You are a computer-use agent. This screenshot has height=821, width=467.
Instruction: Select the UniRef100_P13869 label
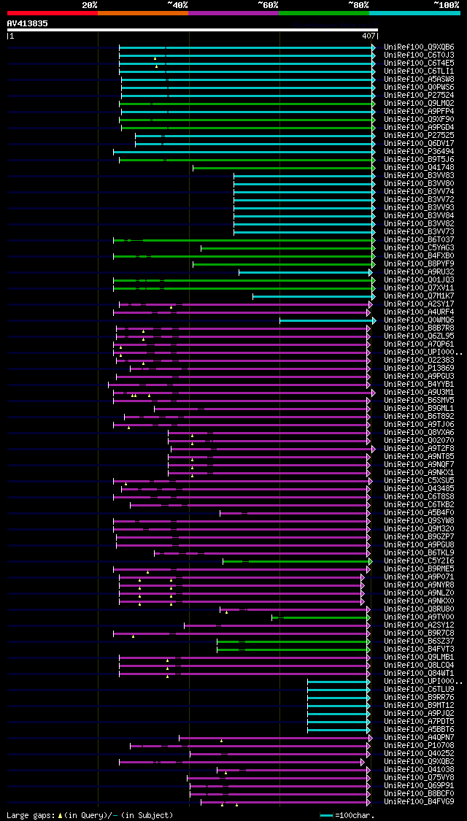point(419,368)
